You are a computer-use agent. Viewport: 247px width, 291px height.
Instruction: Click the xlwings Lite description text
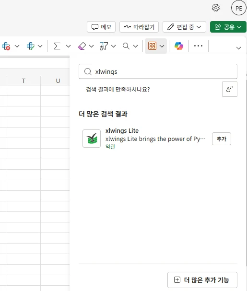[155, 139]
